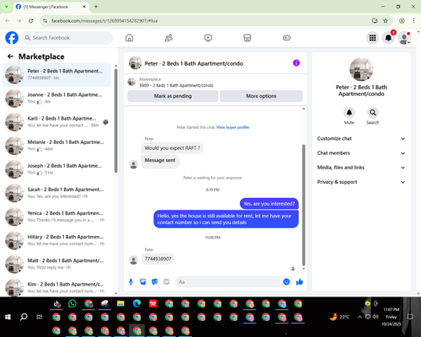Open Chrome's three-dot menu
Screen dimensions: 421x337
point(413,21)
